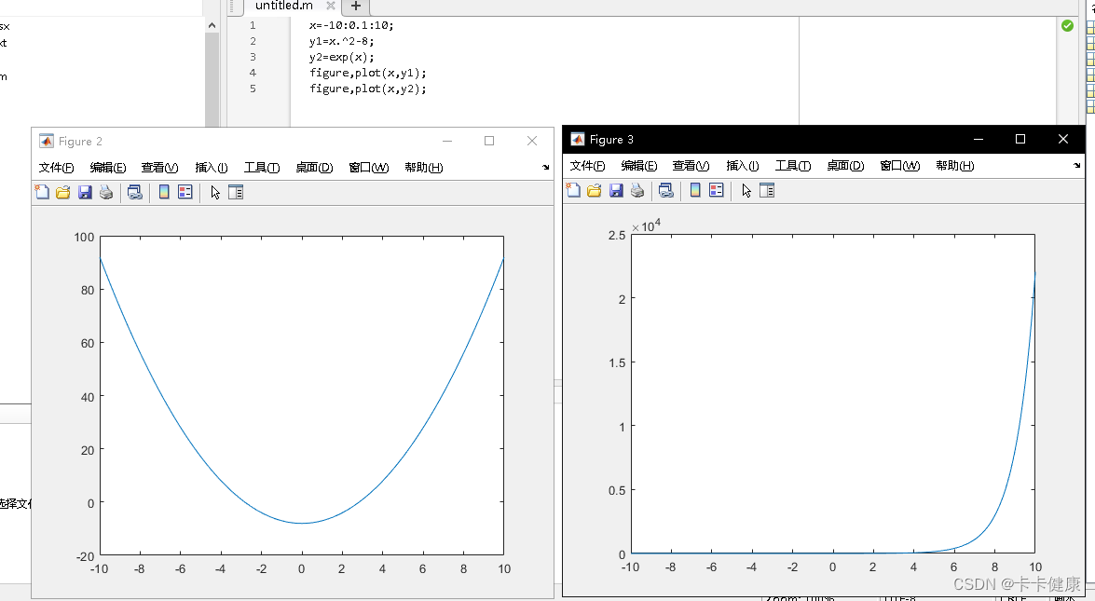1095x601 pixels.
Task: Maximize the Figure 2 window
Action: (x=489, y=141)
